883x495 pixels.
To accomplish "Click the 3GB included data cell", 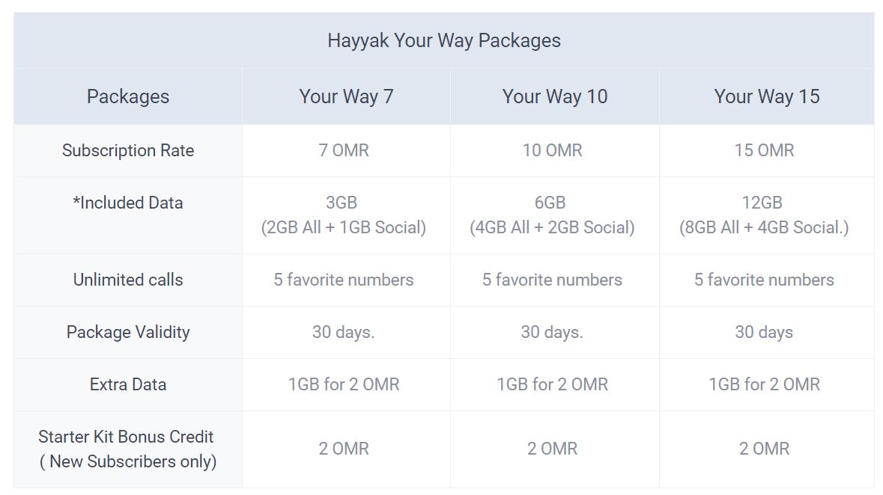I will point(344,215).
